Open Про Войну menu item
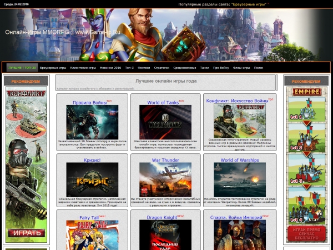 pyautogui.click(x=221, y=68)
